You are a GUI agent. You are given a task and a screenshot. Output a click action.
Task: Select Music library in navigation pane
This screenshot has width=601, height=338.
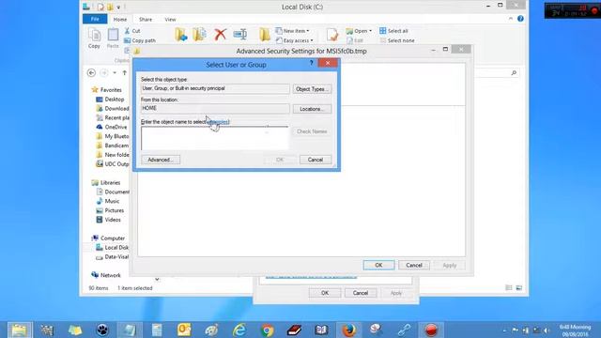[108, 201]
